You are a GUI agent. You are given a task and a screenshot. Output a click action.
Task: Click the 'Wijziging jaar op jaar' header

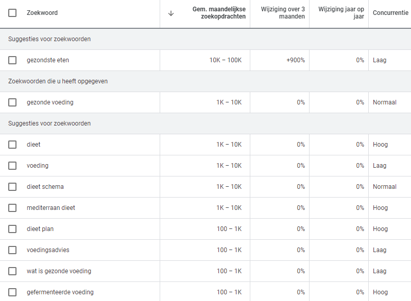click(341, 13)
